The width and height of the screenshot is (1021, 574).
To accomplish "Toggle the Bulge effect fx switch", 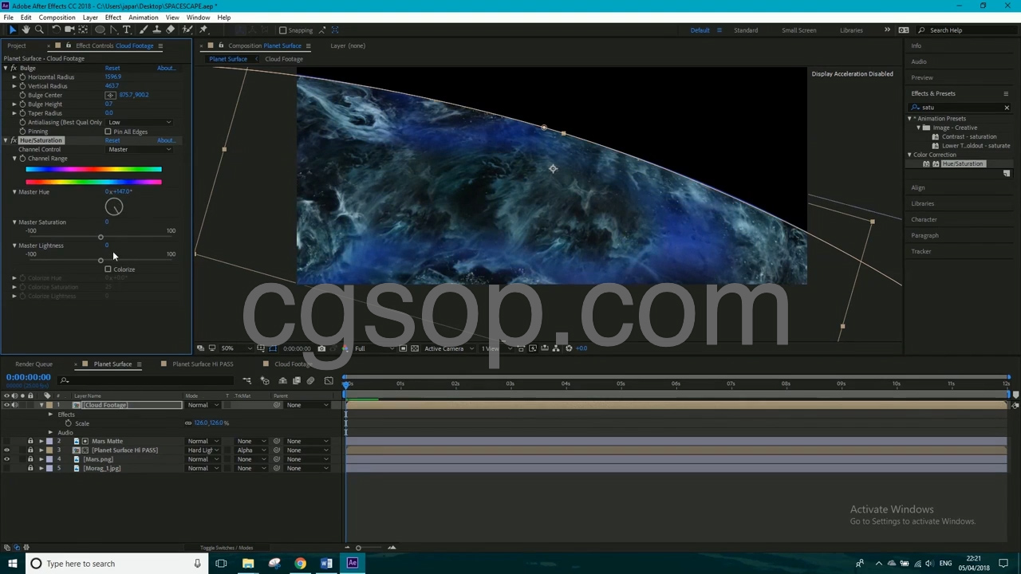I will click(x=14, y=68).
